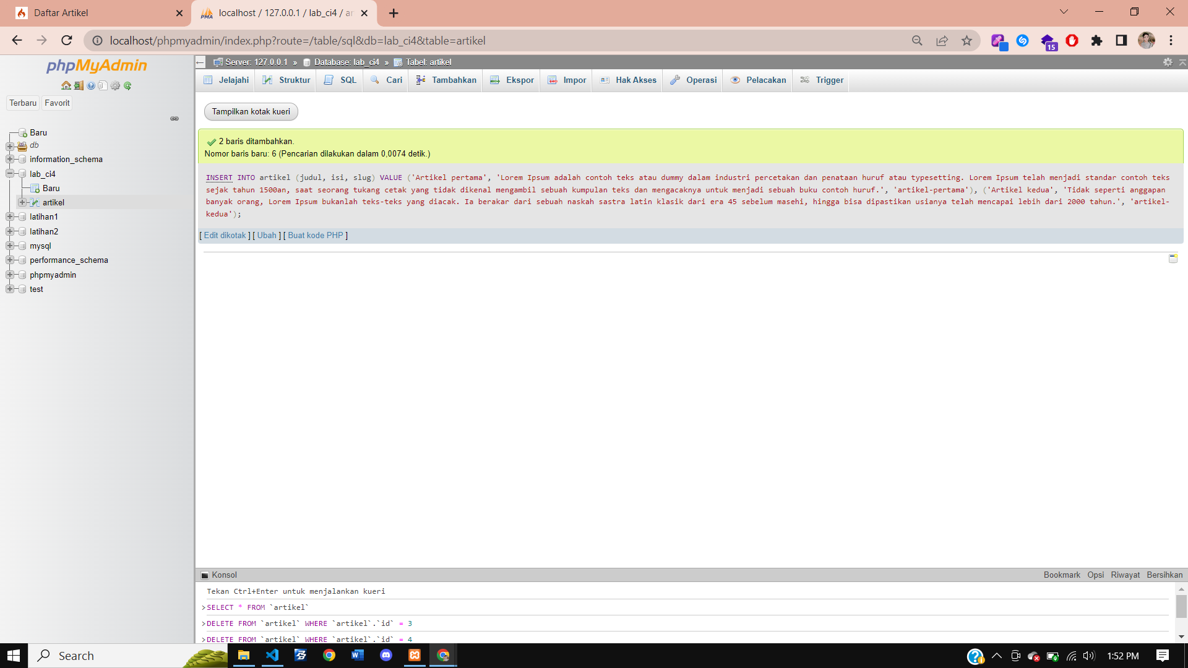Switch to the Ekspor tab
The image size is (1188, 668).
tap(512, 80)
